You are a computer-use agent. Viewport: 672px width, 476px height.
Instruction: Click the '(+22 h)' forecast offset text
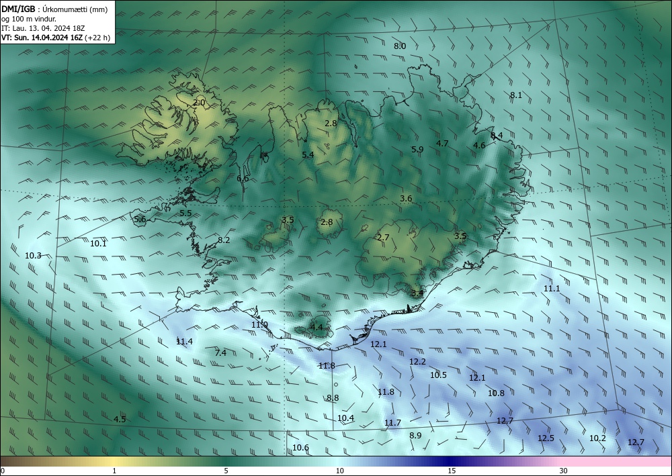click(97, 38)
